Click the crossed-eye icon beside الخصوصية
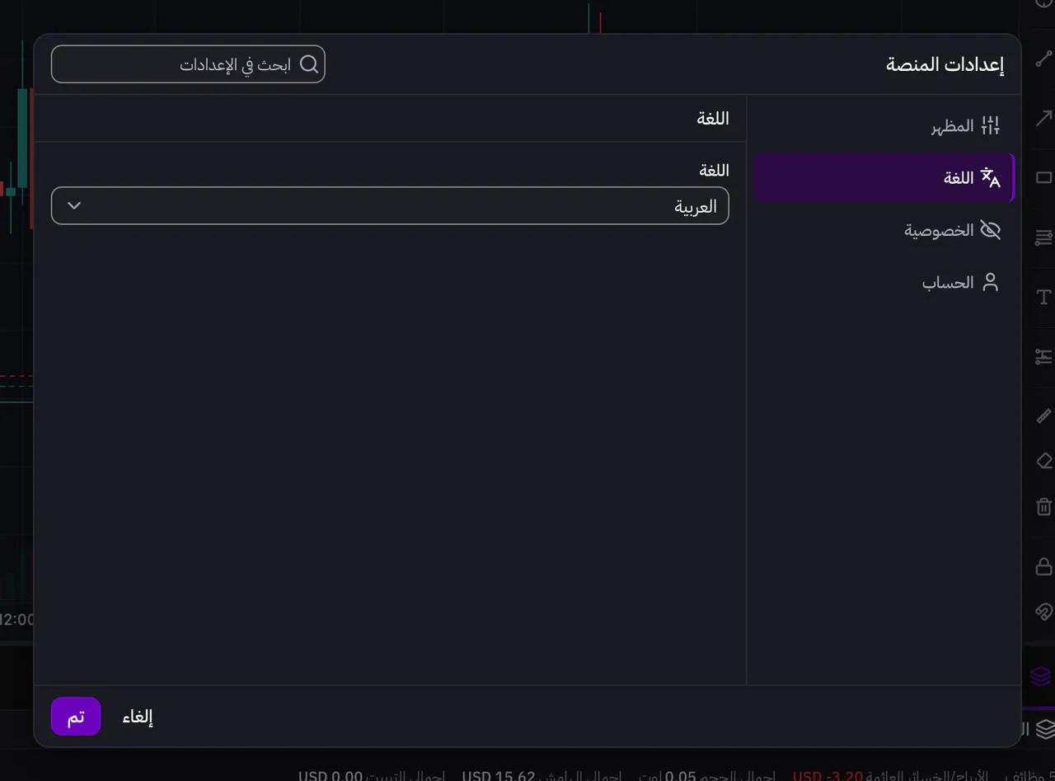Viewport: 1055px width, 781px height. click(990, 230)
